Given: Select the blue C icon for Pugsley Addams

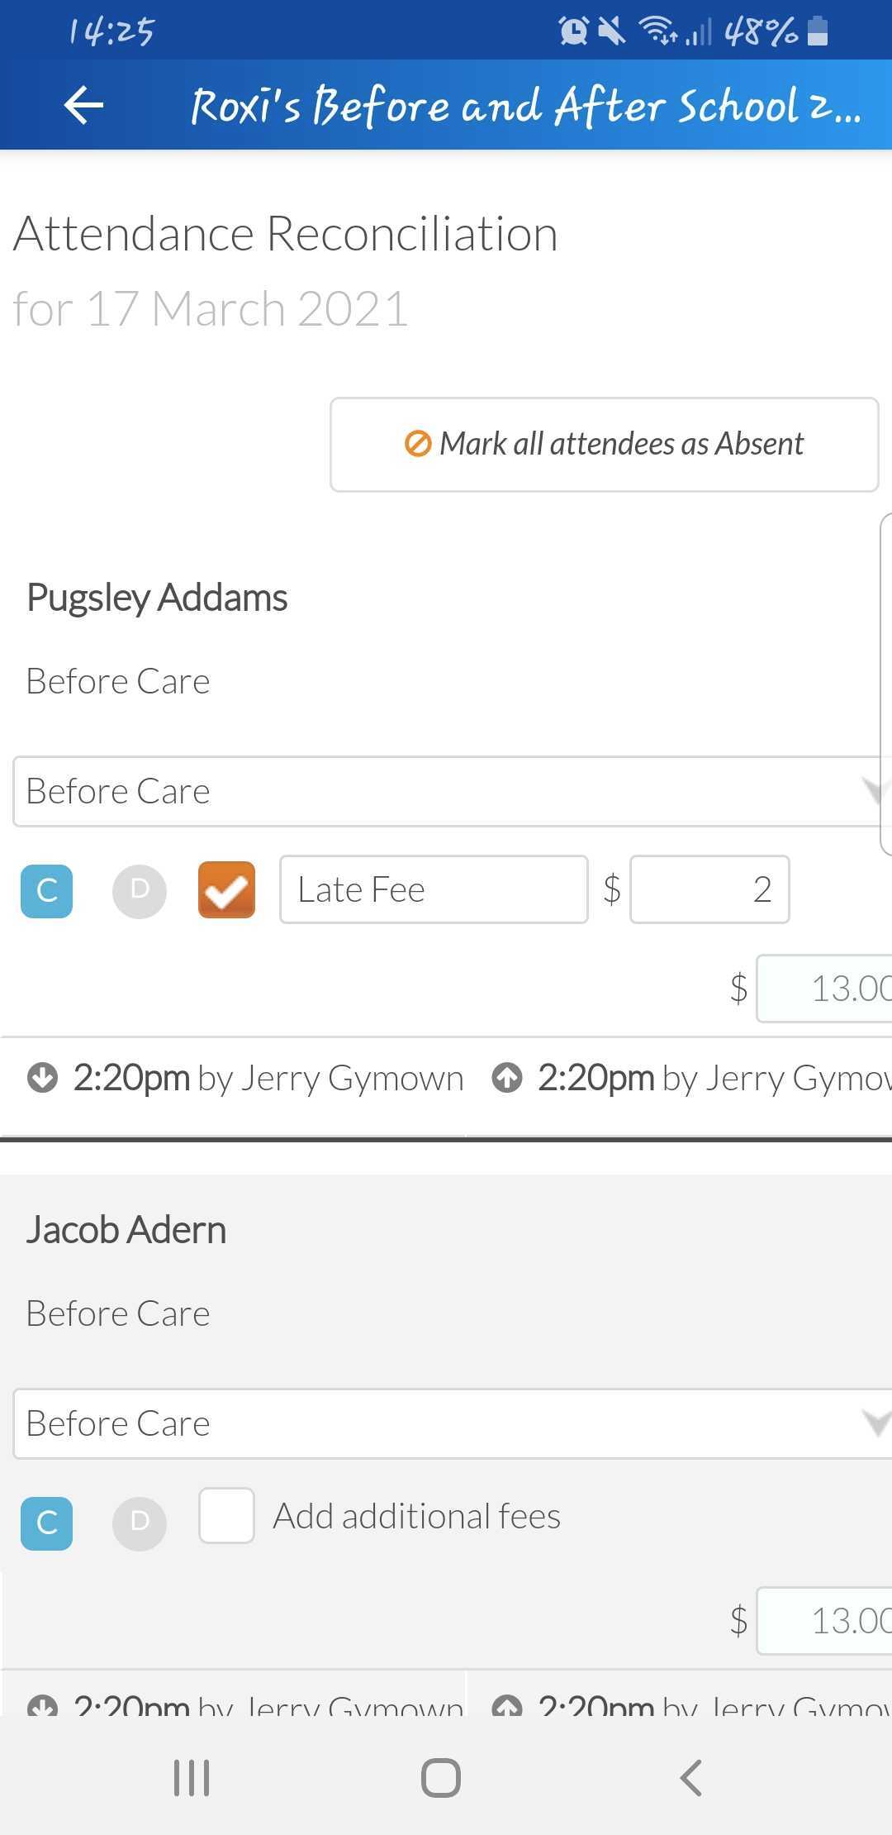Looking at the screenshot, I should tap(46, 891).
